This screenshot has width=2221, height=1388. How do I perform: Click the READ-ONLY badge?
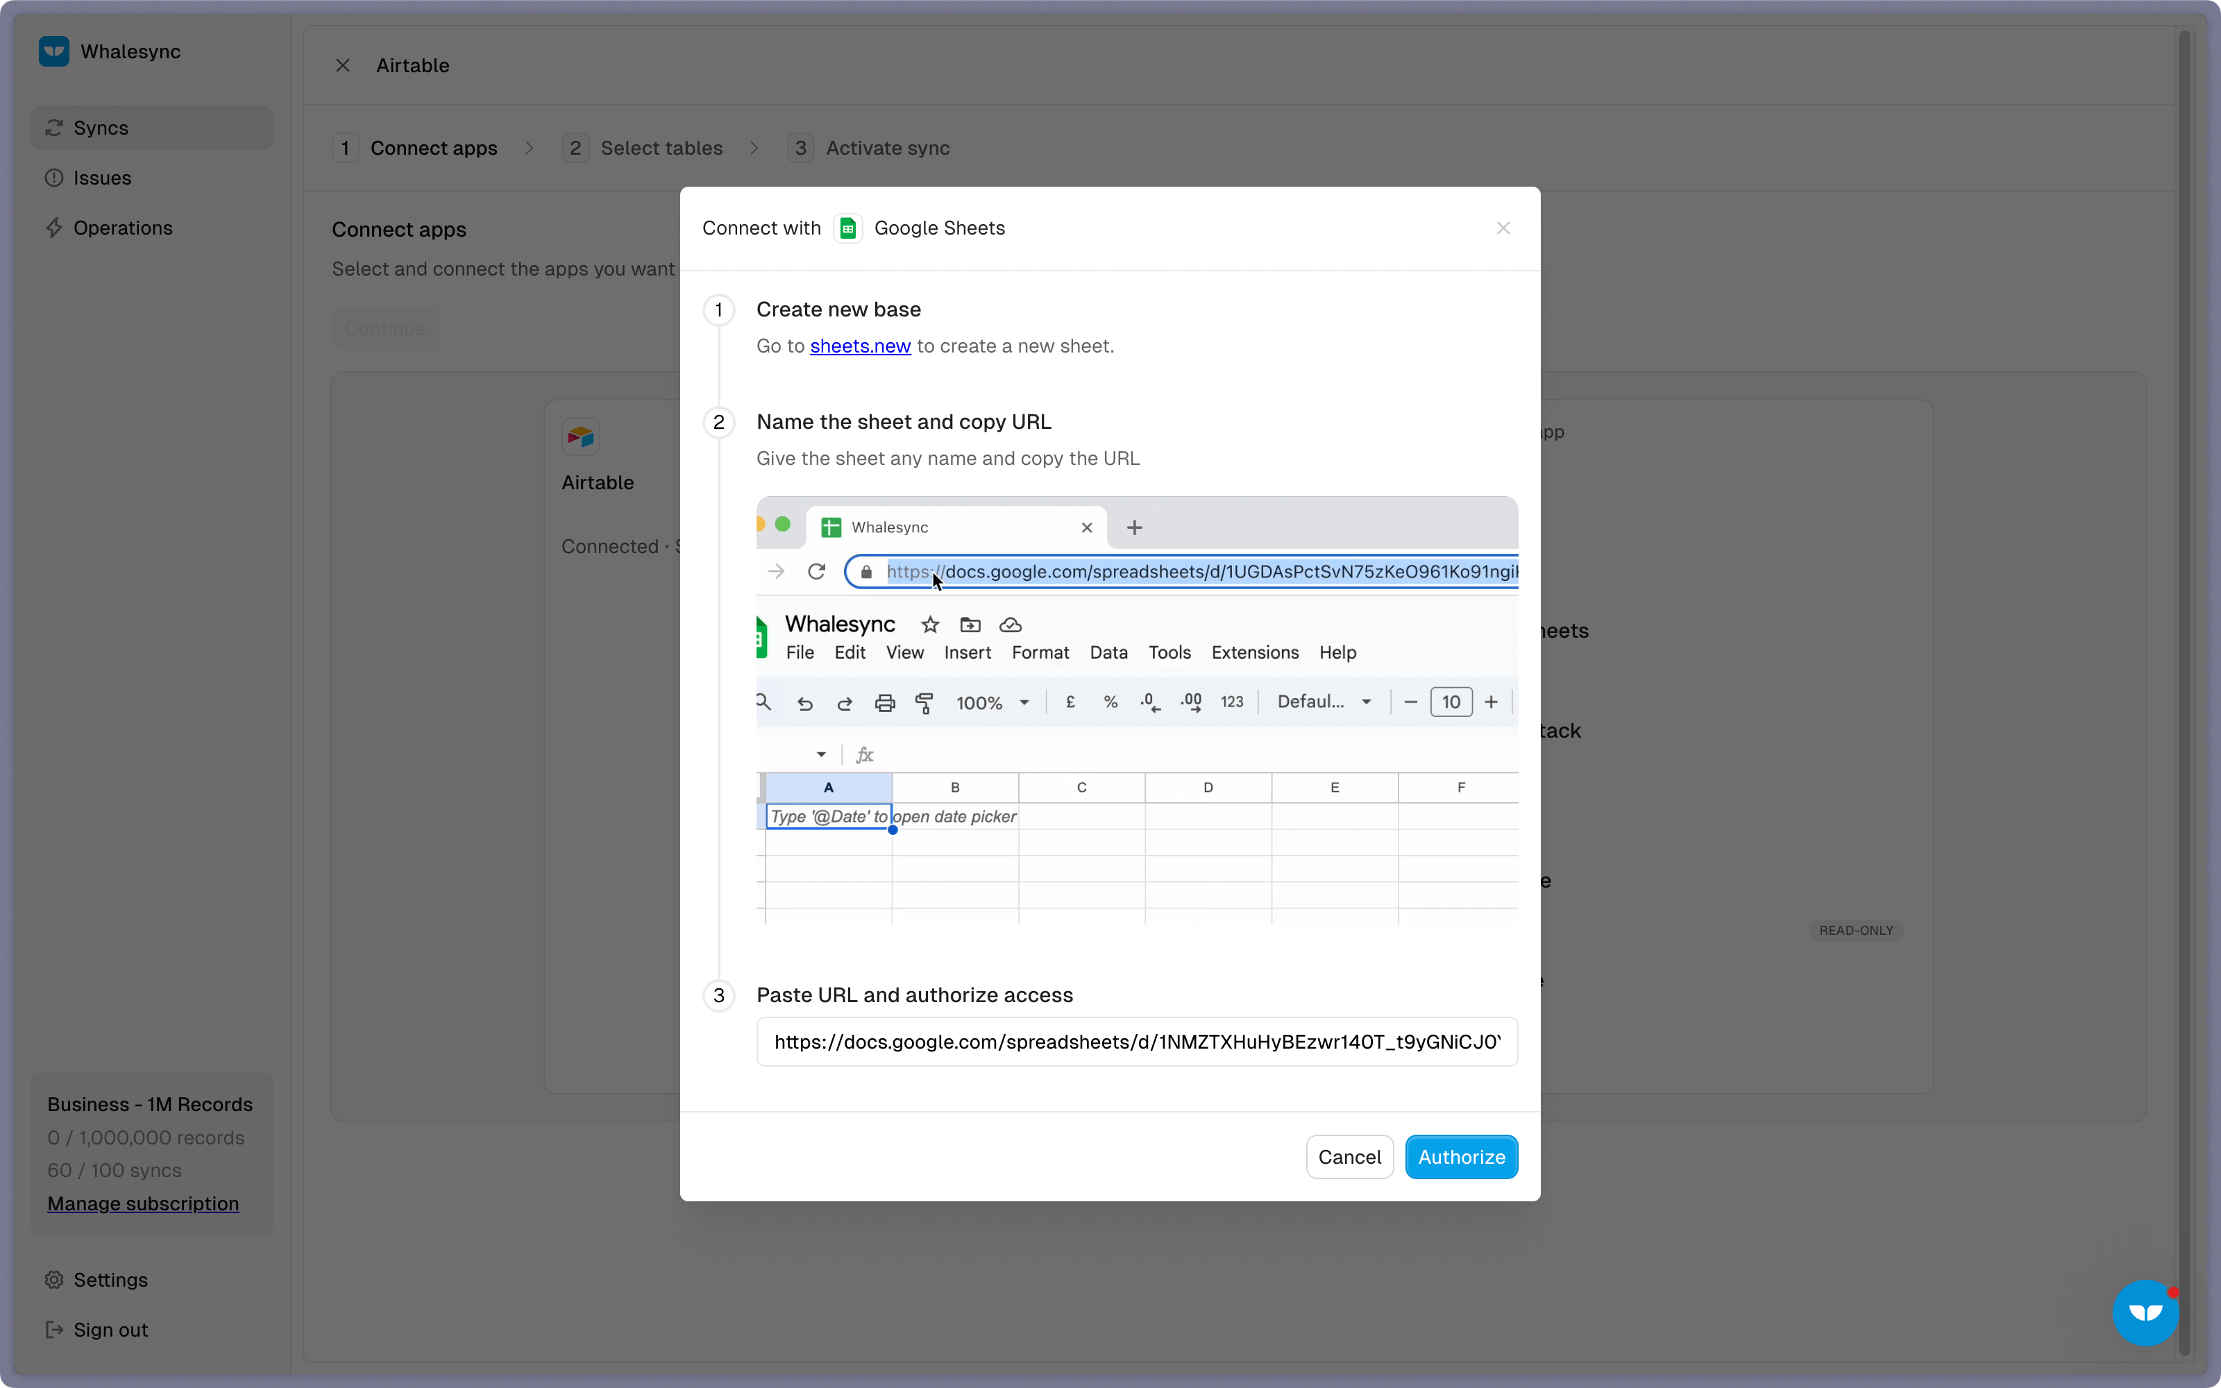click(x=1857, y=930)
